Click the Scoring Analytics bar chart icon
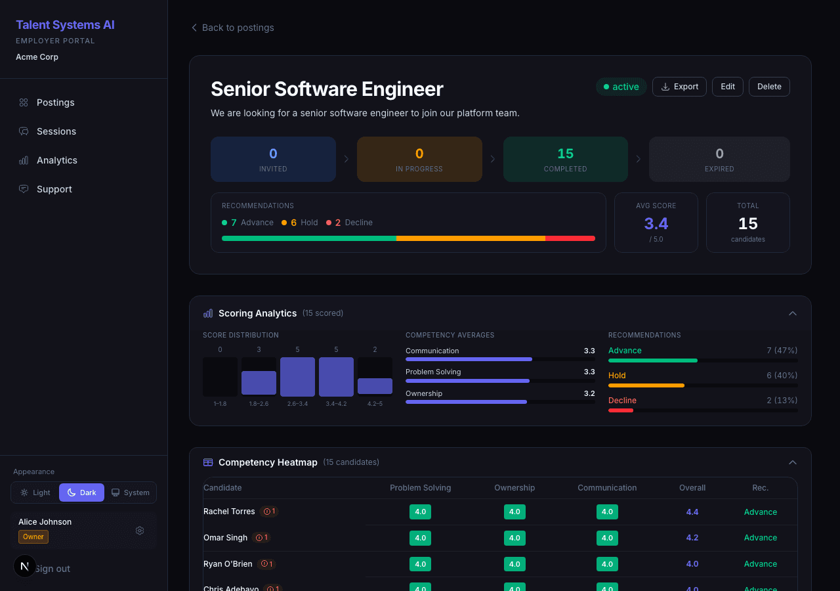Screen dimensions: 840x591 pos(208,313)
